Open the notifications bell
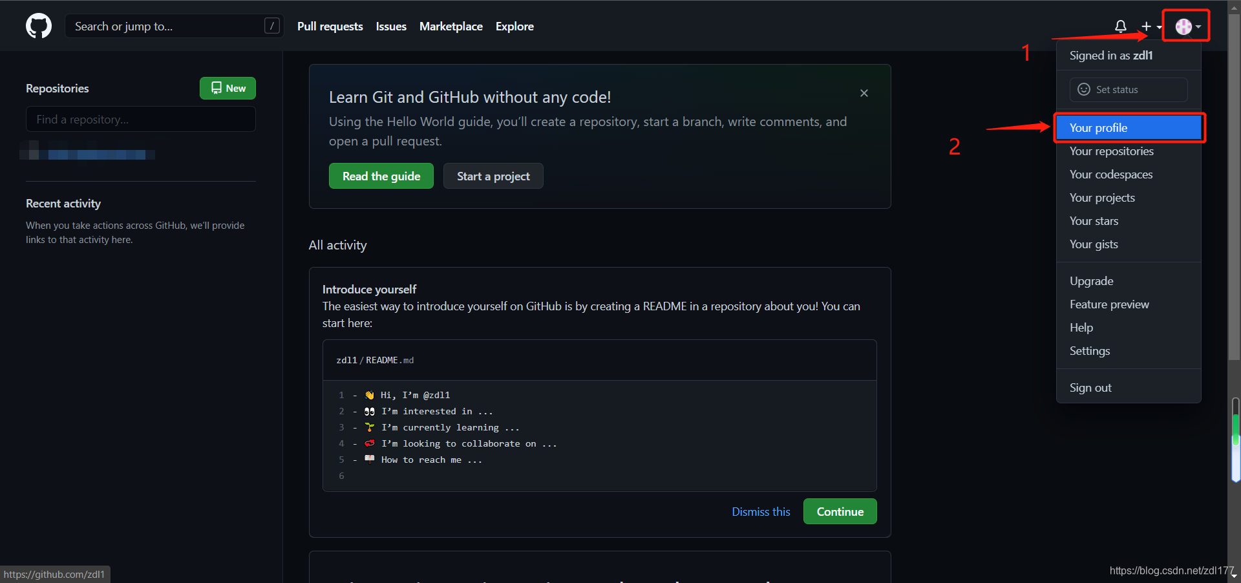 tap(1121, 26)
